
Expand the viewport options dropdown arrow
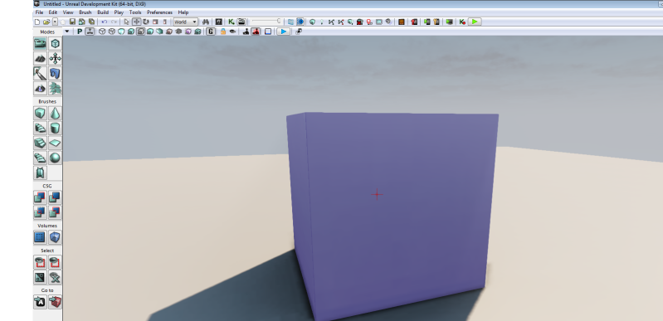(x=67, y=32)
